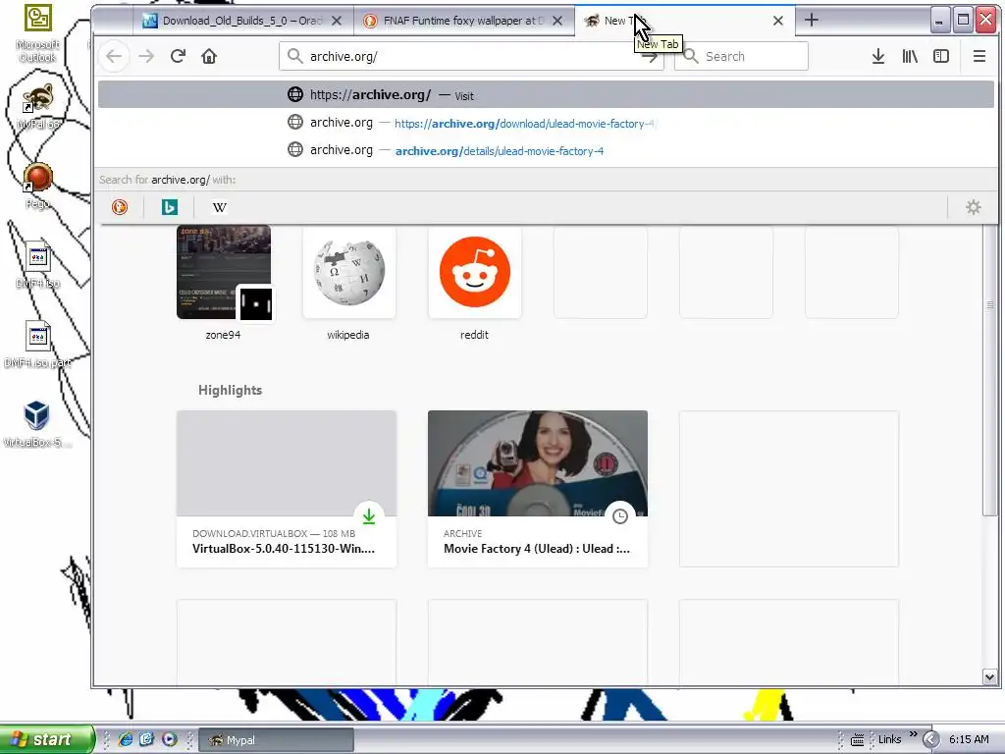Open search settings gear icon
The image size is (1005, 754).
973,207
